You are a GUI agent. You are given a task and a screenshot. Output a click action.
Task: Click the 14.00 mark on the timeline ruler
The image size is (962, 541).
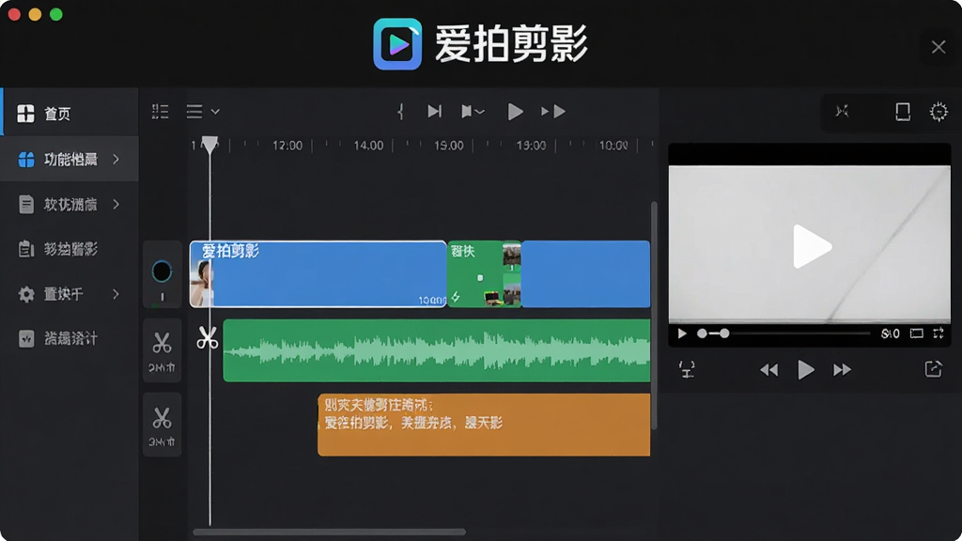368,146
